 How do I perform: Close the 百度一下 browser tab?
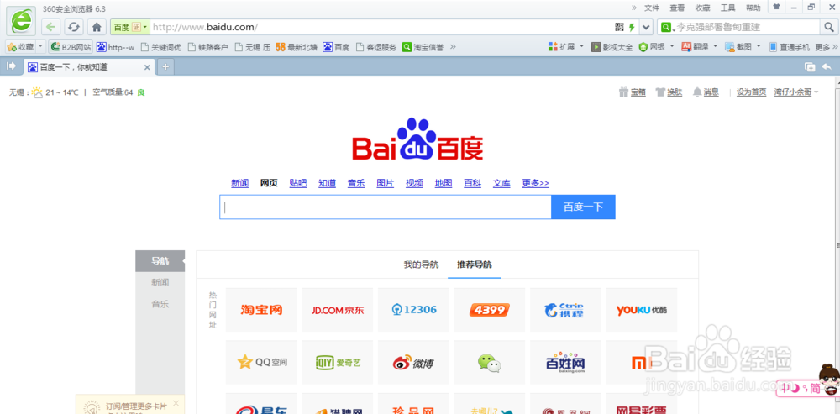[147, 67]
